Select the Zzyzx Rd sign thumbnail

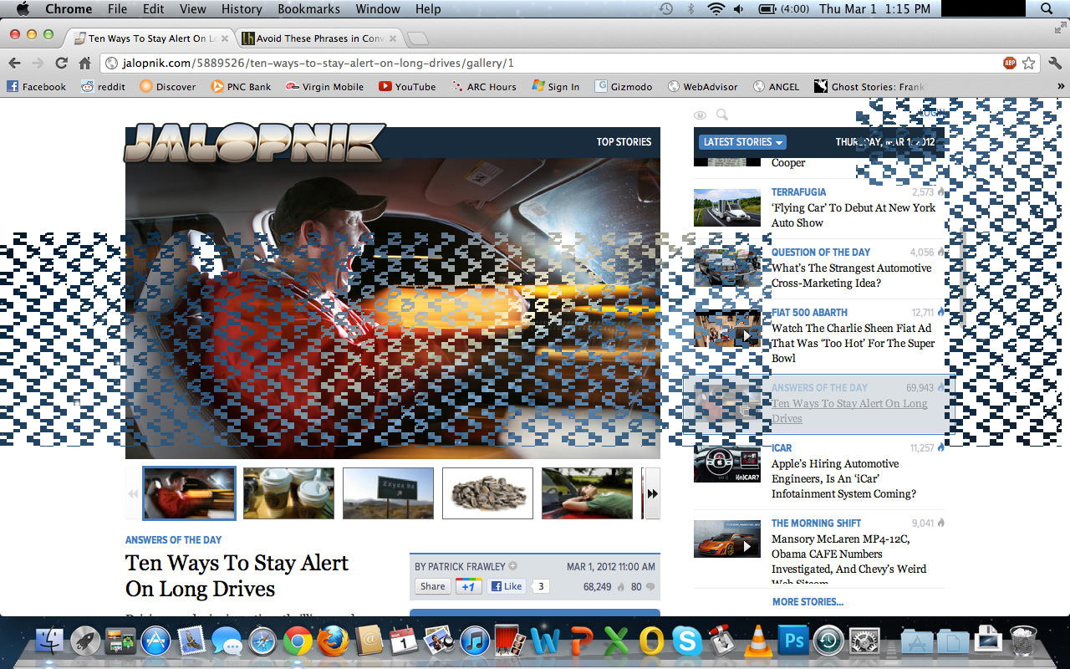point(388,493)
